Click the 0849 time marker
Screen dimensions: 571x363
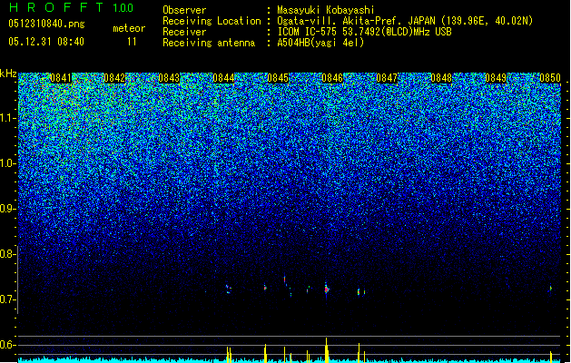click(x=496, y=78)
